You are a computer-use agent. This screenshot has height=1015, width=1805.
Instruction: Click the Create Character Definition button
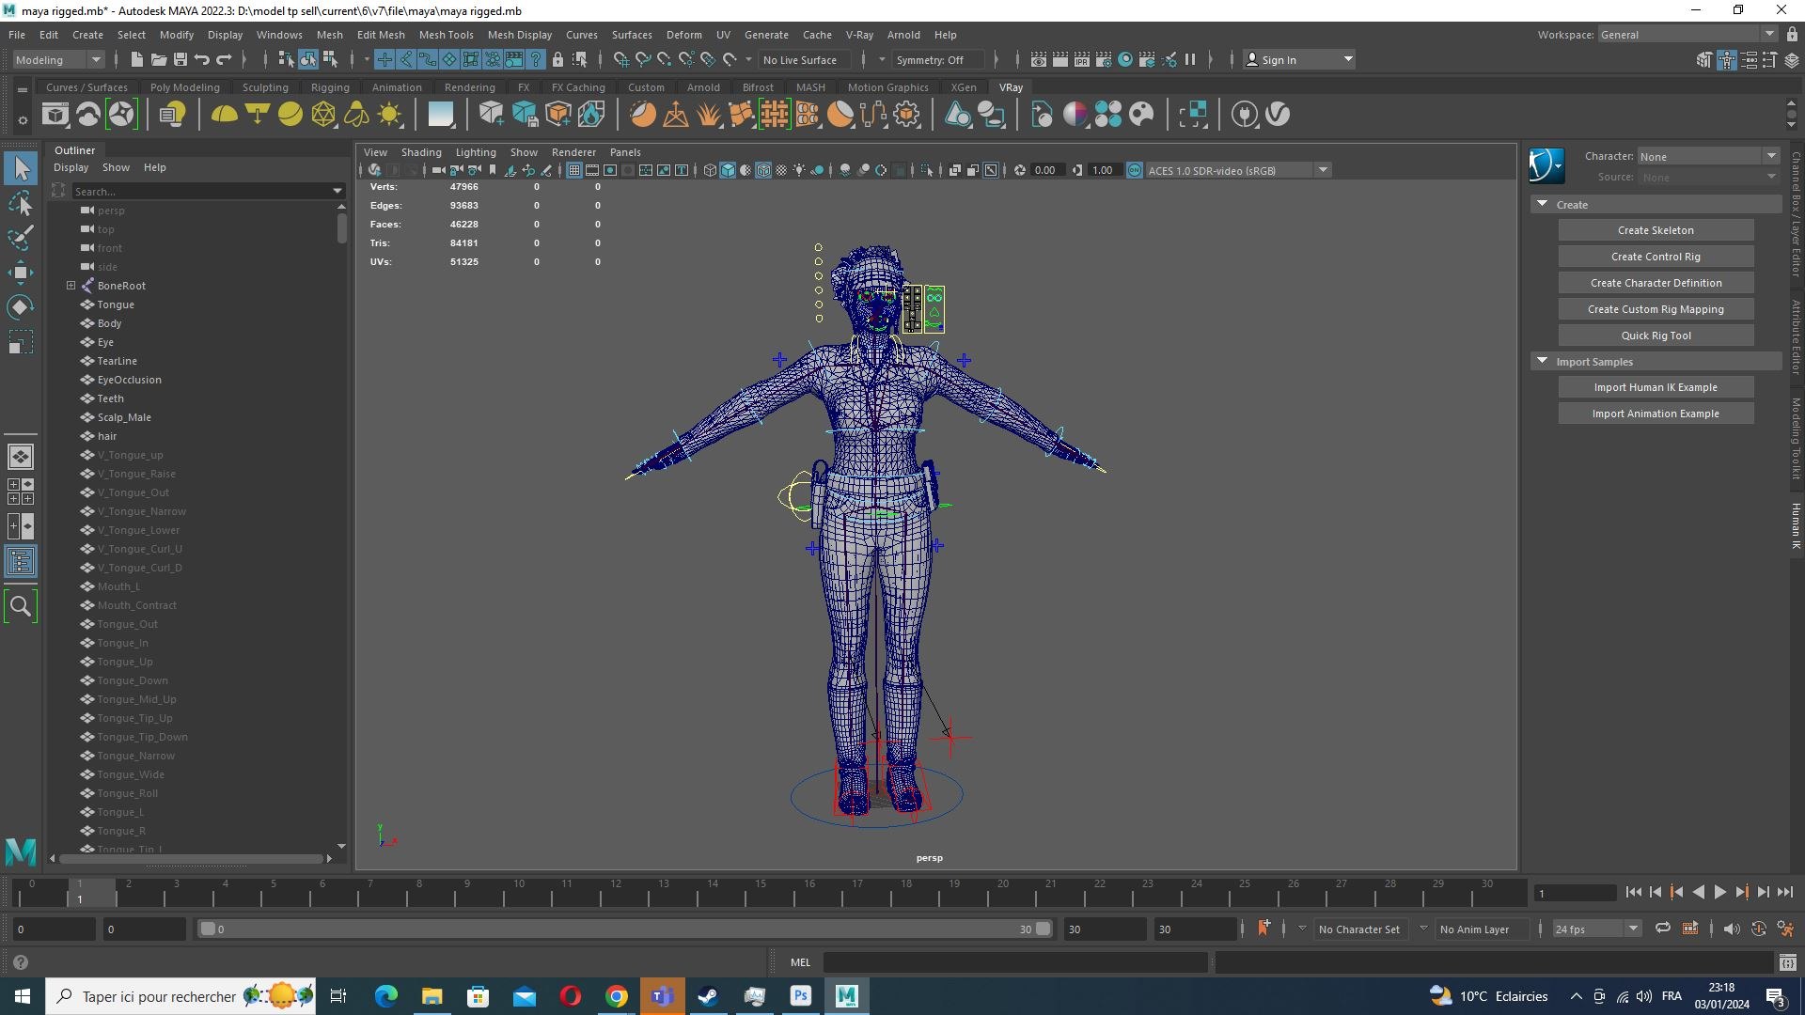[x=1655, y=283]
